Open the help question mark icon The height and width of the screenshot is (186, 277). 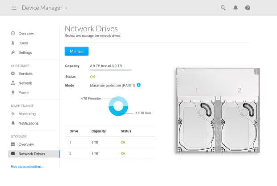tap(248, 8)
